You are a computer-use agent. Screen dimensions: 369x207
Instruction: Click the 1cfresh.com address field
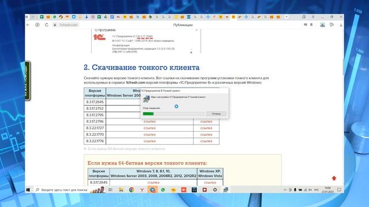(68, 25)
